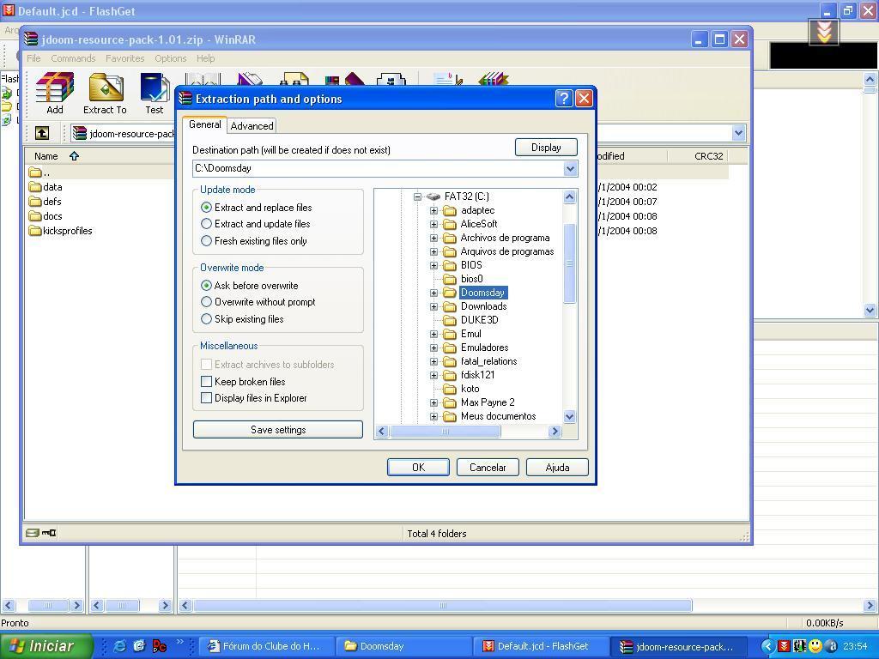Enable Keep broken files checkbox

[206, 382]
